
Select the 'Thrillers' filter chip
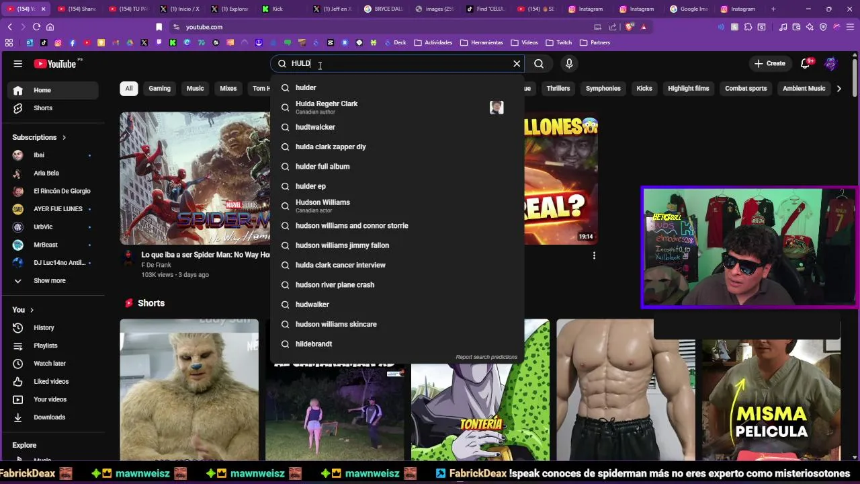click(x=558, y=89)
